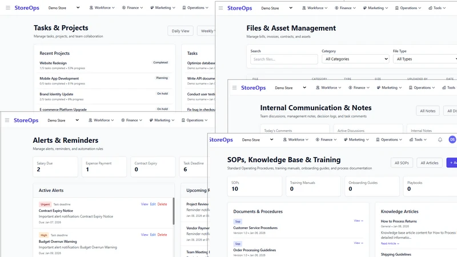This screenshot has width=457, height=257.
Task: Click the Salary Due summary card
Action: pos(55,167)
